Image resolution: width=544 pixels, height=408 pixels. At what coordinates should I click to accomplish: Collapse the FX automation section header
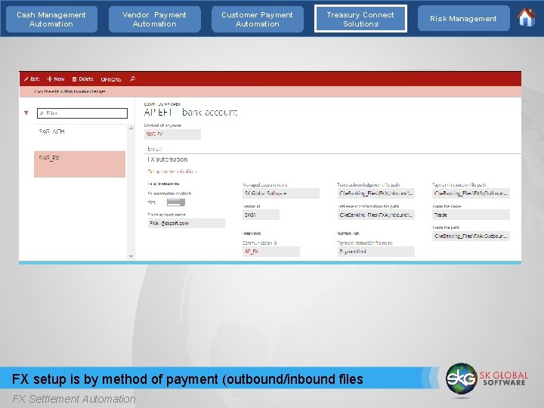click(168, 159)
